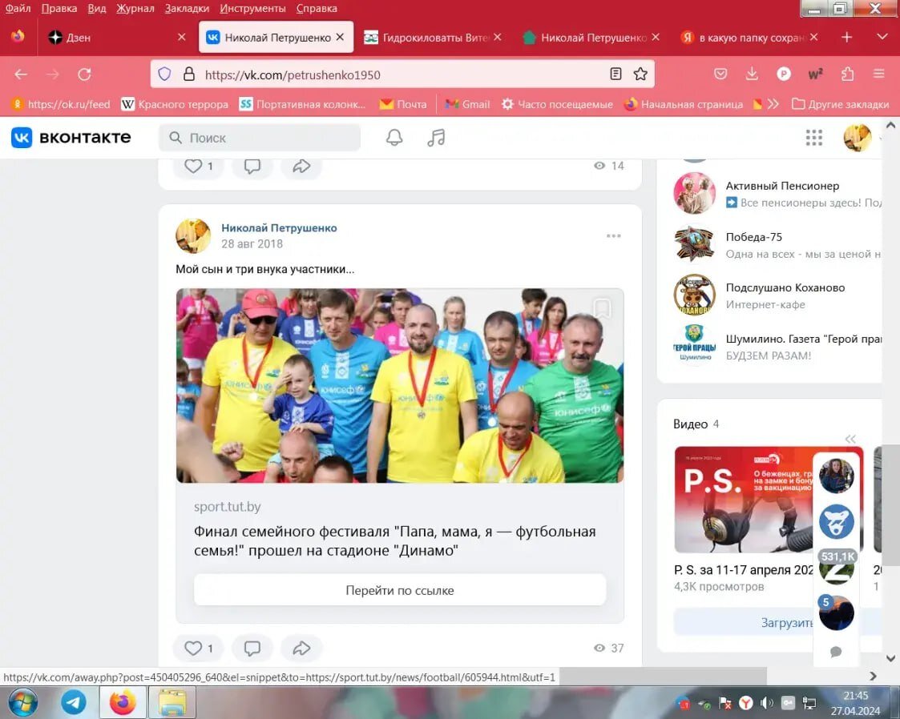The image size is (900, 719).
Task: Share the football festival post
Action: coord(301,648)
